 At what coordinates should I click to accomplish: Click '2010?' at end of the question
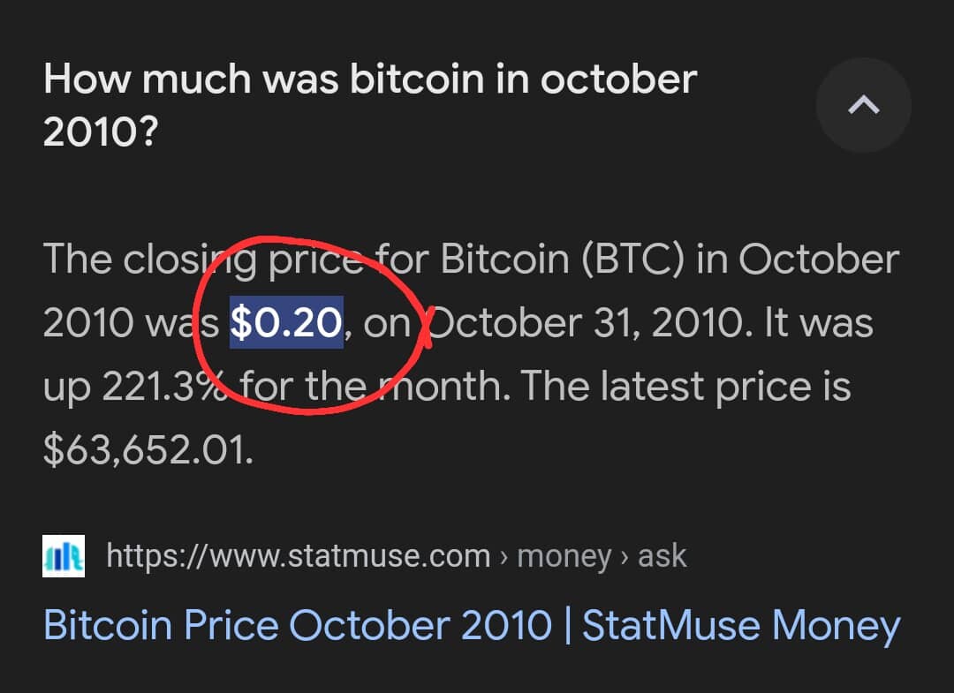[101, 132]
